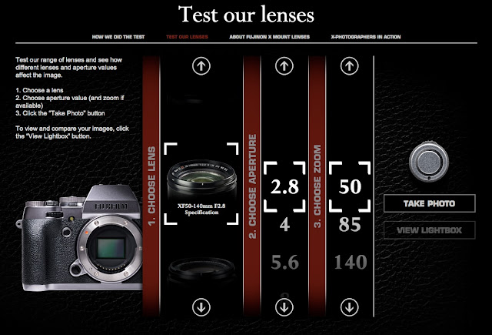Click the Choose Aperture vertical label
The height and width of the screenshot is (335, 492).
(253, 186)
